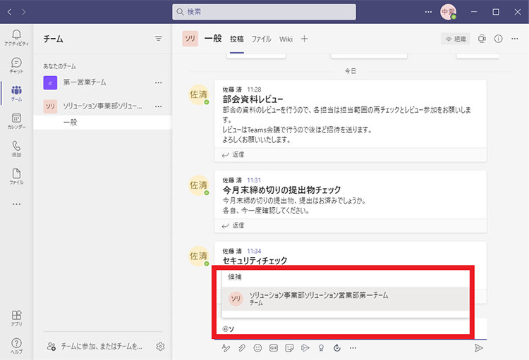This screenshot has width=529, height=360.
Task: Open team management gear icon
Action: pos(161,346)
